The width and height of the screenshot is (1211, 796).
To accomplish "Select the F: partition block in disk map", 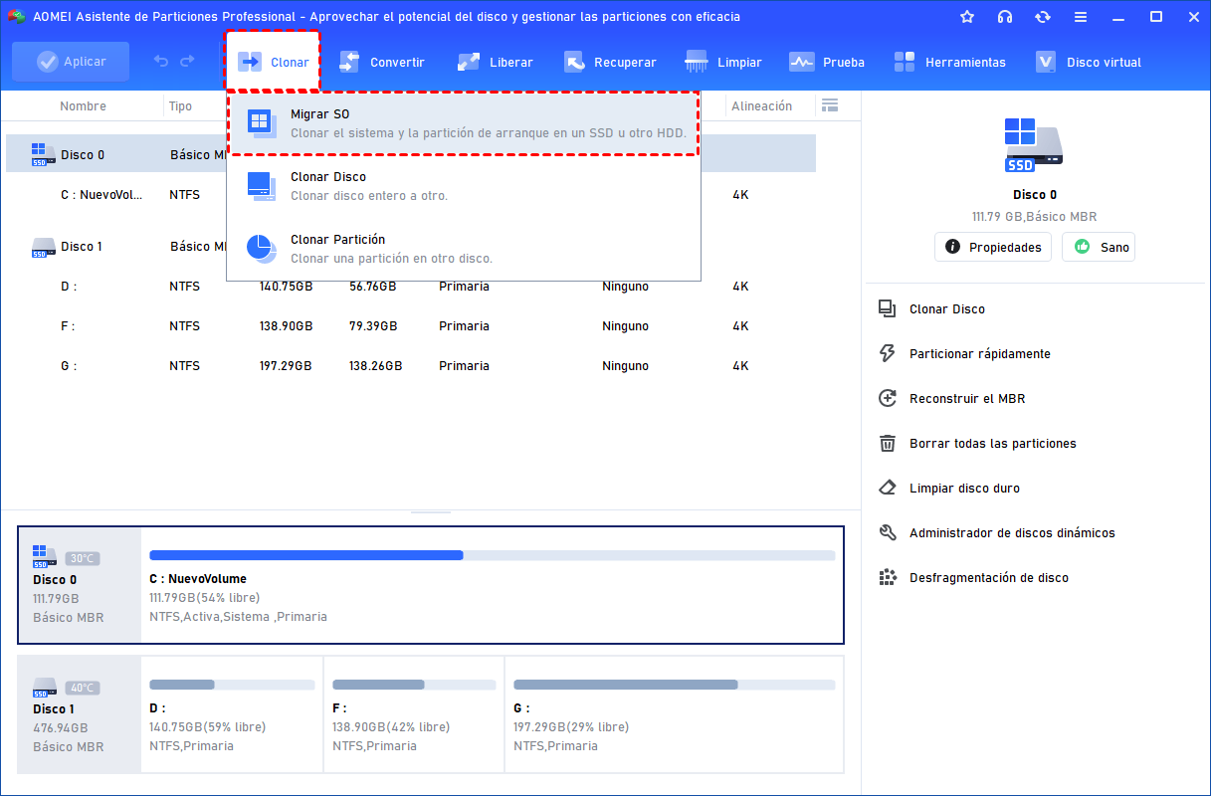I will coord(413,714).
